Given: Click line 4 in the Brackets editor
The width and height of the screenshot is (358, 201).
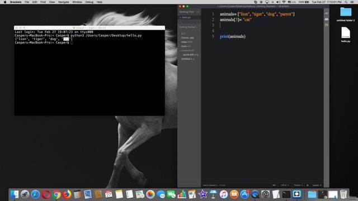Looking at the screenshot, I should point(262,31).
